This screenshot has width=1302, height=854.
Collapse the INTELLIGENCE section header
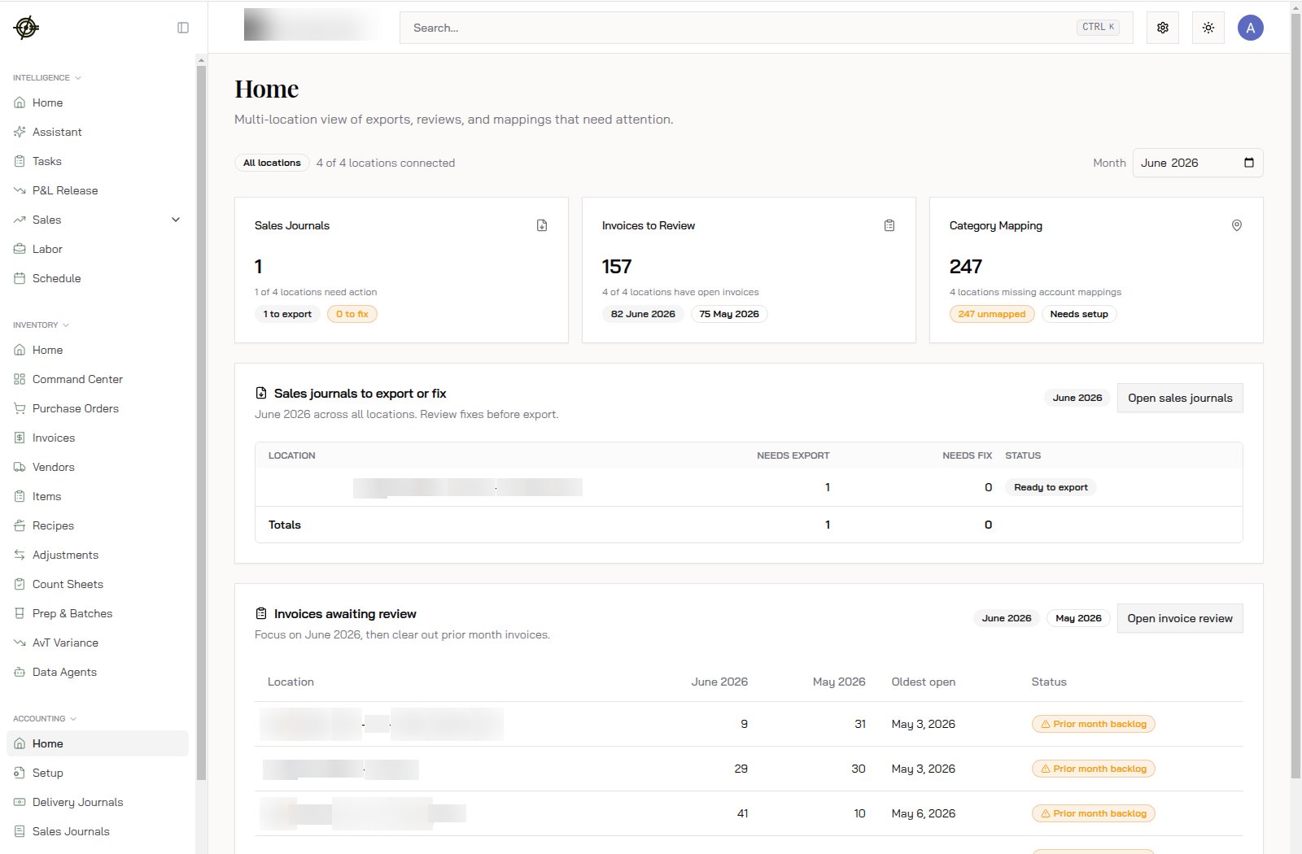[x=47, y=78]
